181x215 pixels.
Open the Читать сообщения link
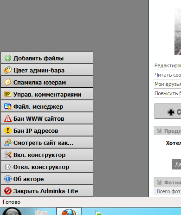[168, 75]
